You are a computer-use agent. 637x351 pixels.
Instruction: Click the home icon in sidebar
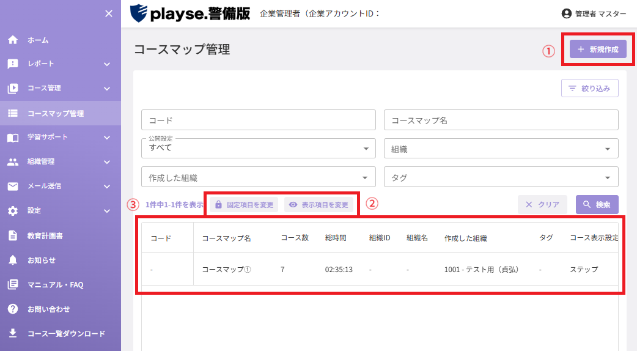tap(13, 40)
